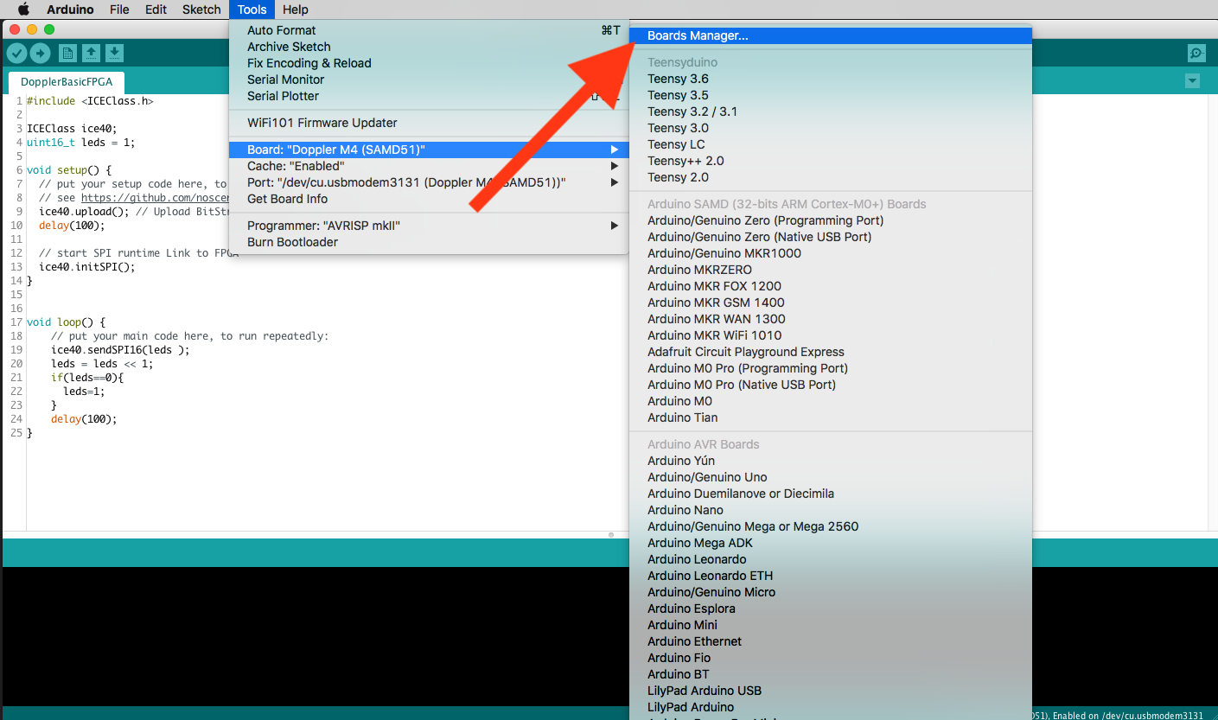The width and height of the screenshot is (1218, 720).
Task: Select the DopplerBasicFPGA sketch tab
Action: point(67,82)
